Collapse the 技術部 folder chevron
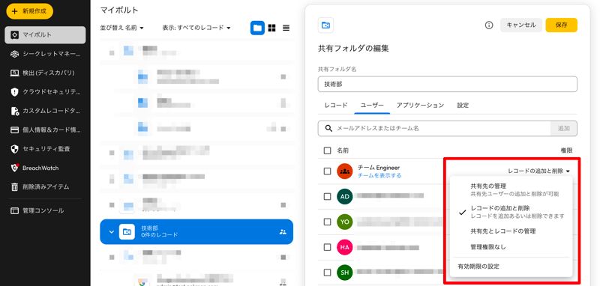600x286 pixels. coord(111,232)
